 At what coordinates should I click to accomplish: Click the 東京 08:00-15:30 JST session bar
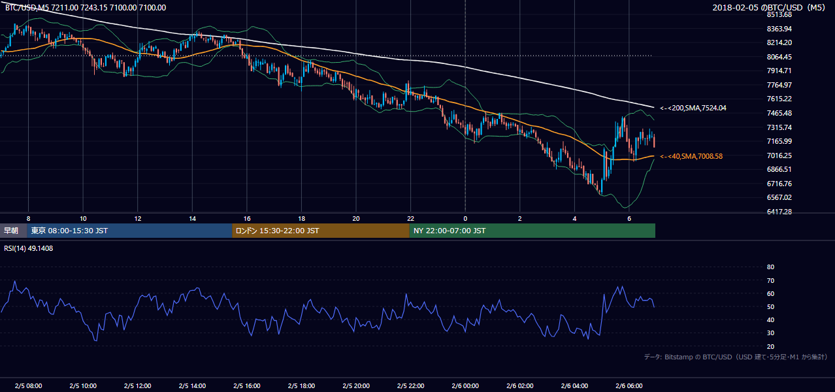pos(130,231)
